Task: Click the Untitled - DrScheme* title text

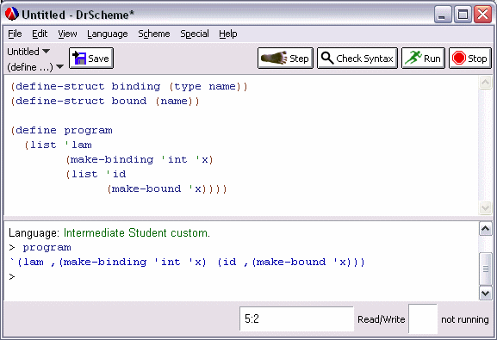Action: point(78,15)
